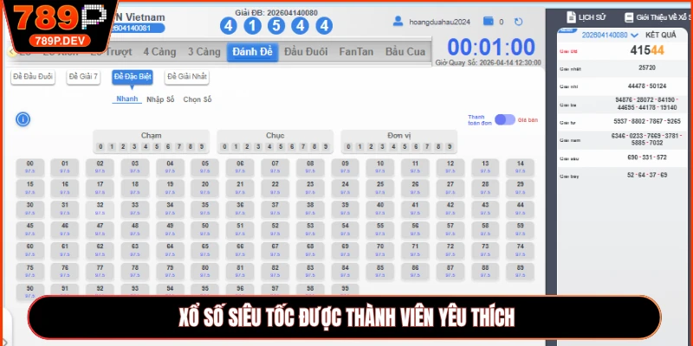This screenshot has width=693, height=346.
Task: Toggle the Thanh toán đơn switch
Action: point(505,119)
